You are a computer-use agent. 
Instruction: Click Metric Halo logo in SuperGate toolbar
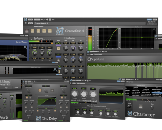pyautogui.click(x=88, y=52)
